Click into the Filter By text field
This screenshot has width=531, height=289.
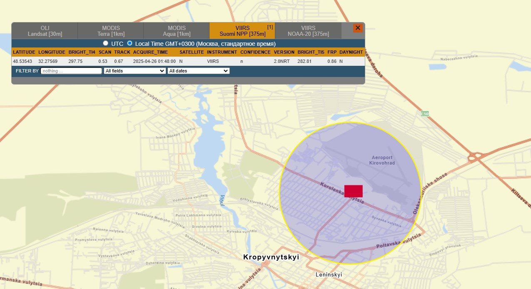(71, 71)
